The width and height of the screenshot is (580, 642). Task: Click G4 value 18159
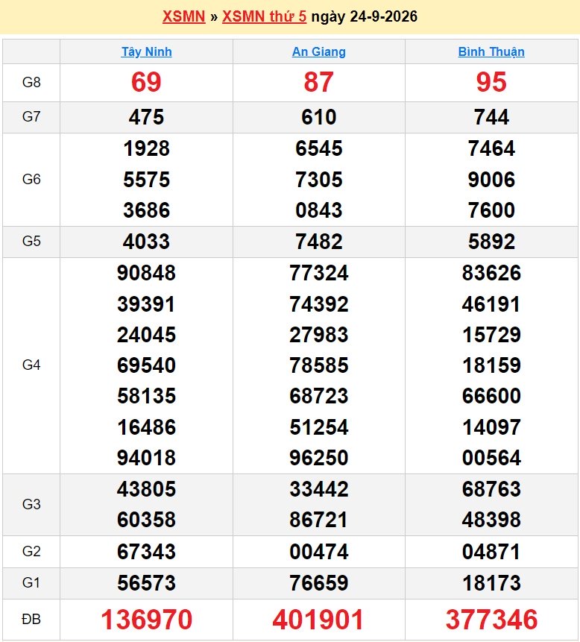tap(491, 365)
